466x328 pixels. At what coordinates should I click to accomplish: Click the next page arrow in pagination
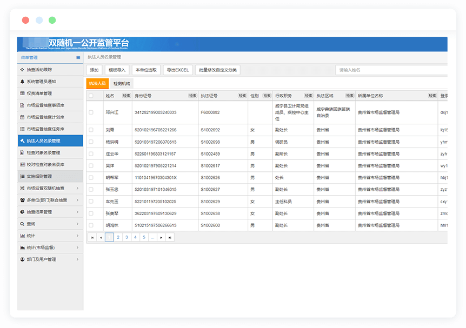point(161,237)
